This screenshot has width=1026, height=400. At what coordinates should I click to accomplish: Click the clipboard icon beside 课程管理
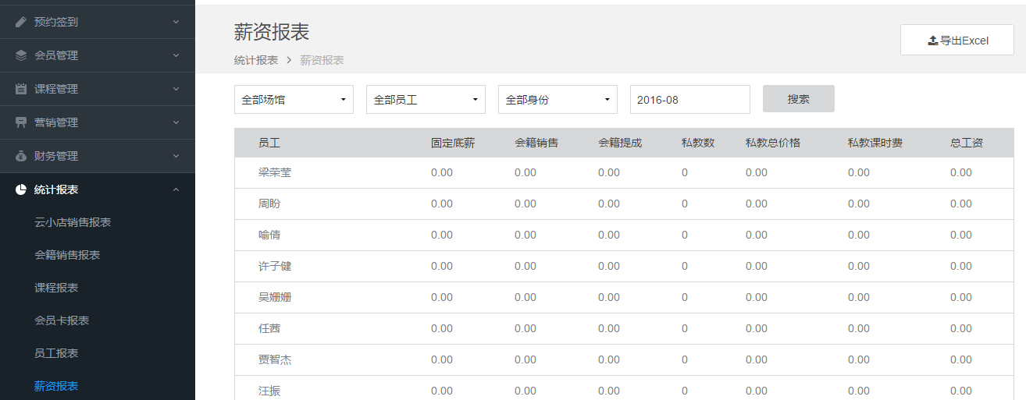point(21,89)
